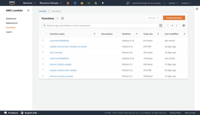200x115 pixels.
Task: Go to the next page arrow
Action: [177, 25]
